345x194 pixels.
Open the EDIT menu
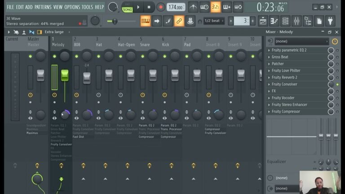[x=20, y=7]
